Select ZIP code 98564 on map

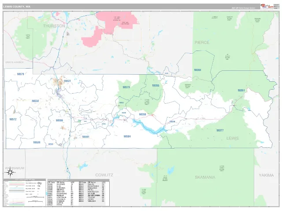pyautogui.click(x=127, y=137)
